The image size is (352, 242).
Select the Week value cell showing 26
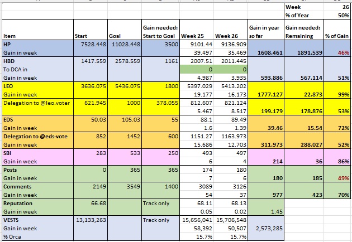[x=337, y=7]
